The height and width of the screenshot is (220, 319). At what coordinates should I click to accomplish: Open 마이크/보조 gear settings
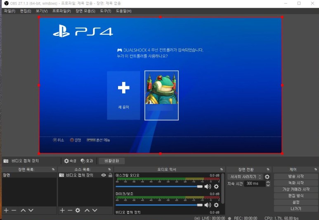217,205
